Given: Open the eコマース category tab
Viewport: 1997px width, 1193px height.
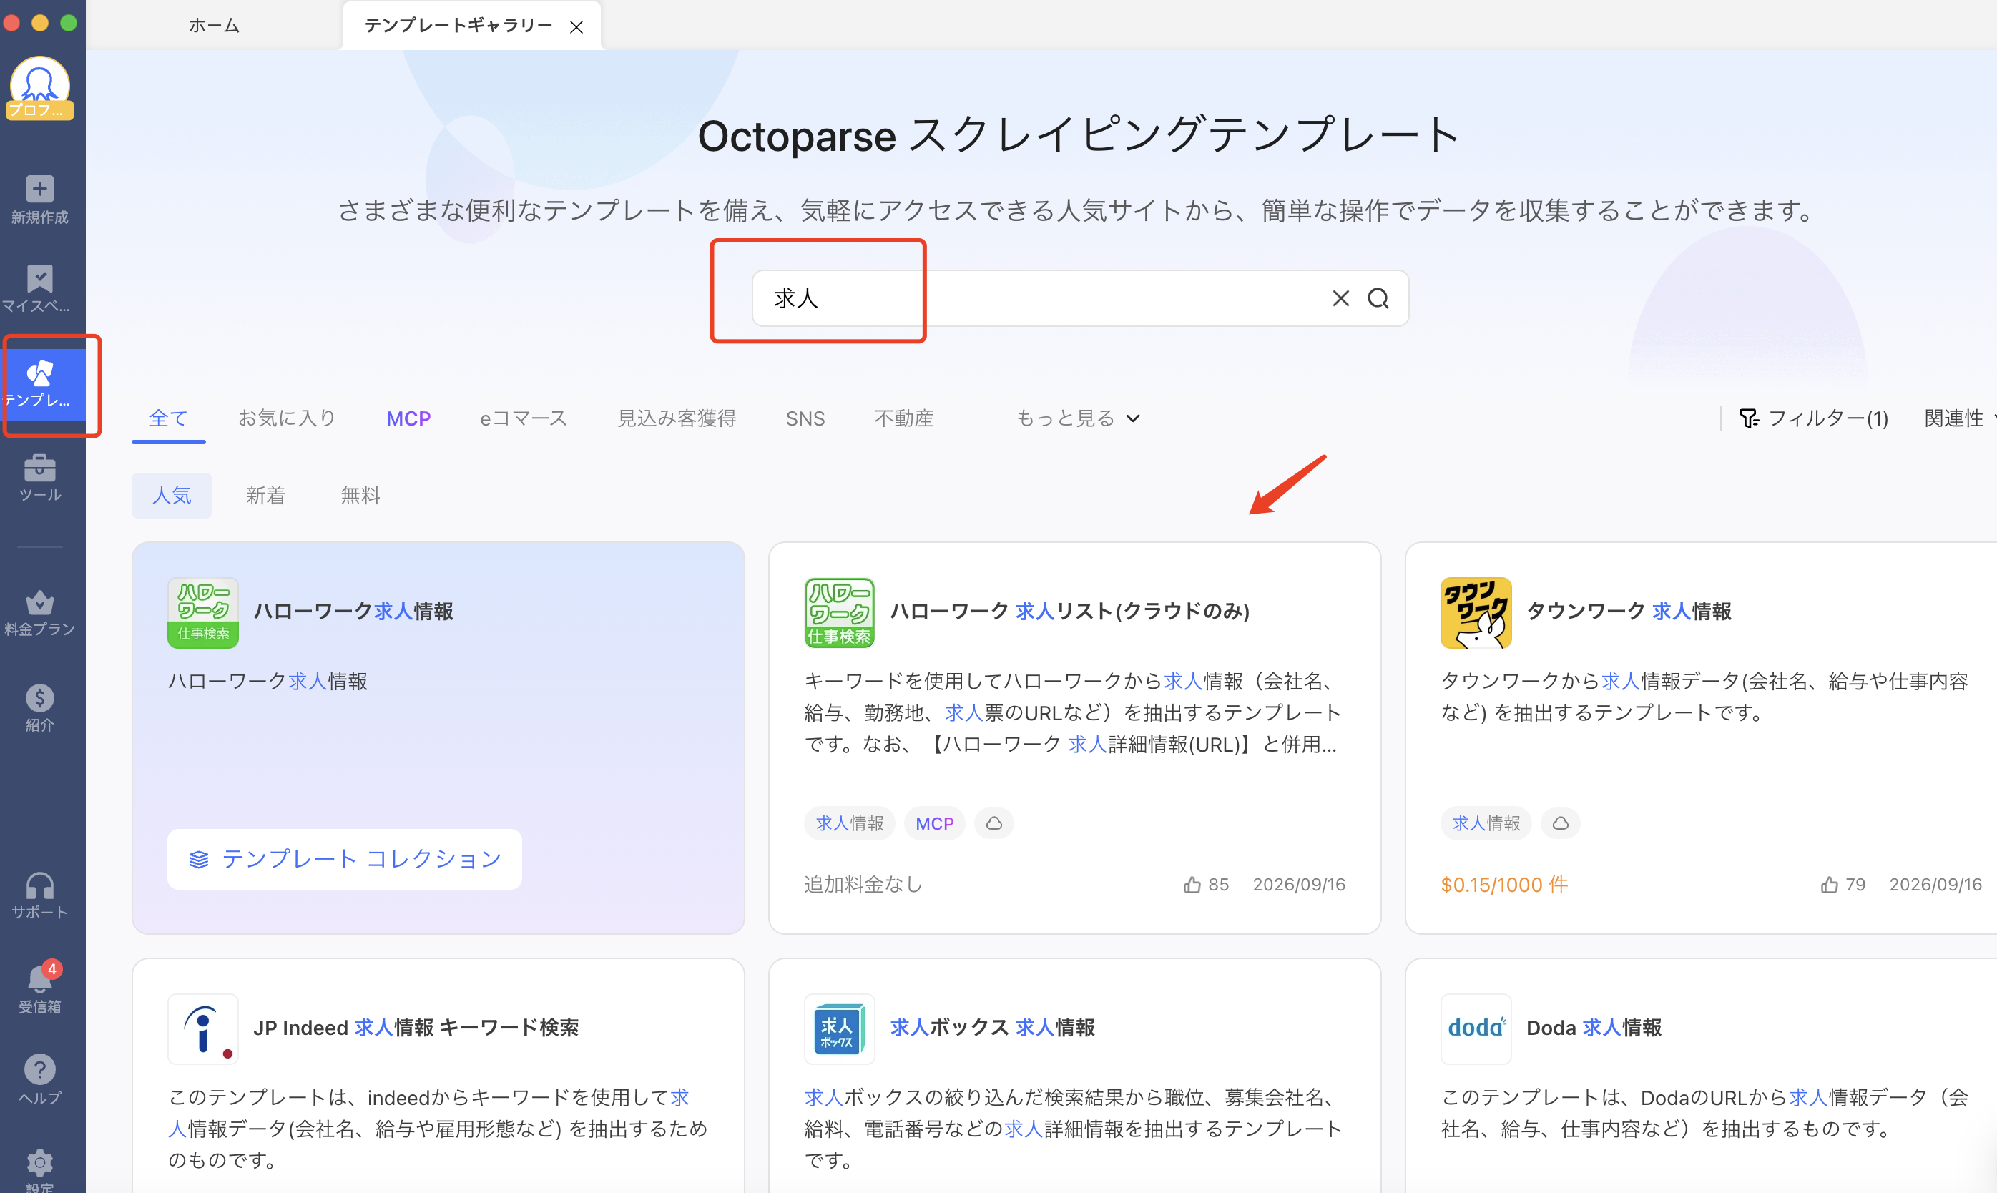Looking at the screenshot, I should tap(524, 418).
